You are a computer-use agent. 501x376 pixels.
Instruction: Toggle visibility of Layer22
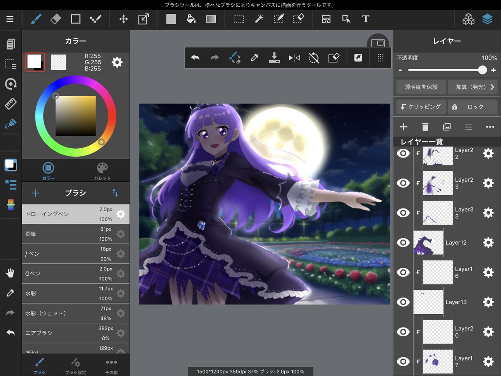point(403,154)
